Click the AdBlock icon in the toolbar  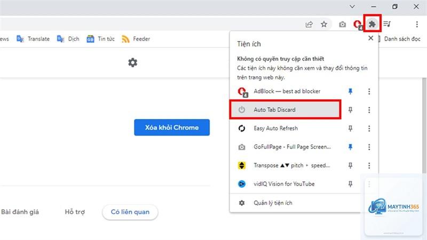pos(357,24)
